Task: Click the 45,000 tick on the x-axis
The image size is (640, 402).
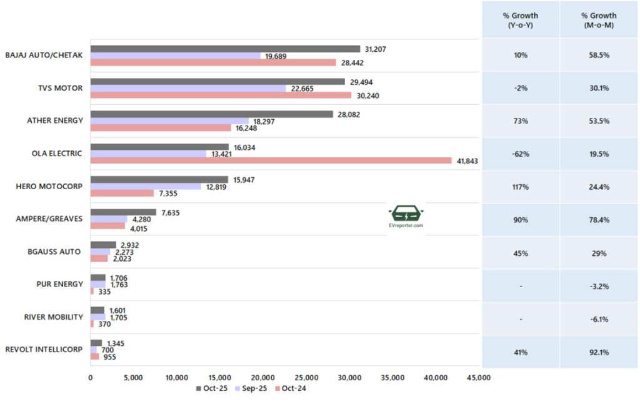Action: (477, 377)
